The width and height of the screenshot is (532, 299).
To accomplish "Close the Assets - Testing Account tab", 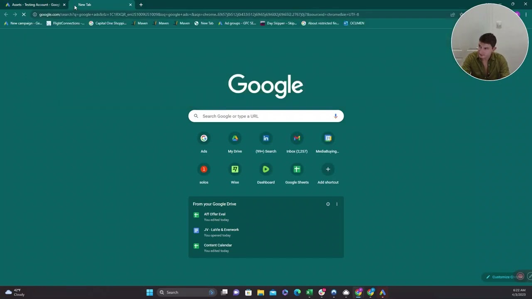I will coord(64,5).
